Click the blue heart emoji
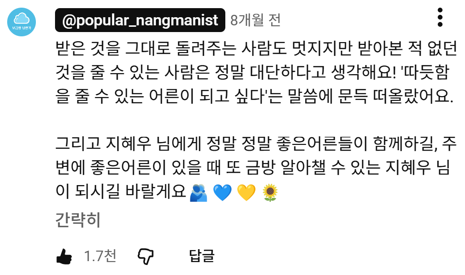This screenshot has height=275, width=465. click(222, 193)
